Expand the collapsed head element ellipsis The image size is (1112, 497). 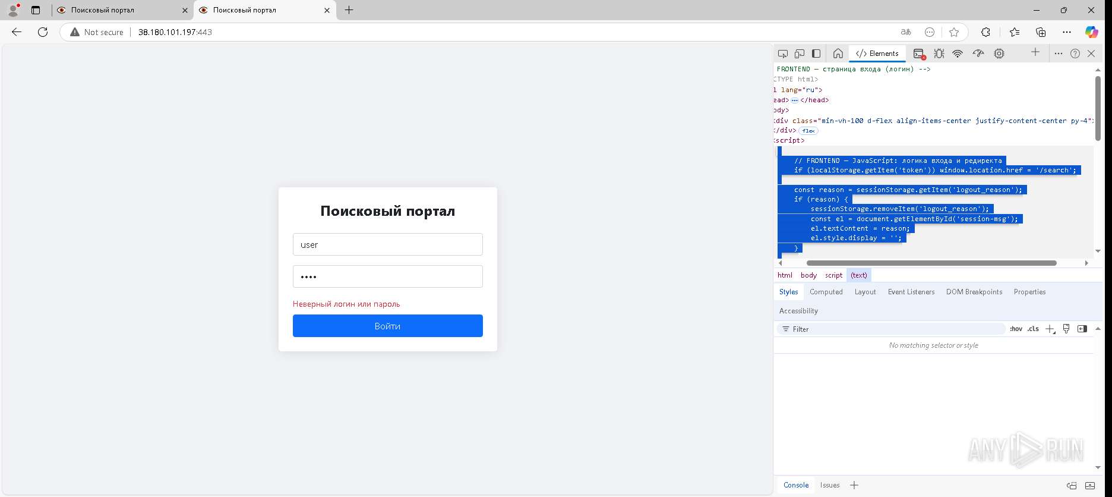tap(795, 100)
